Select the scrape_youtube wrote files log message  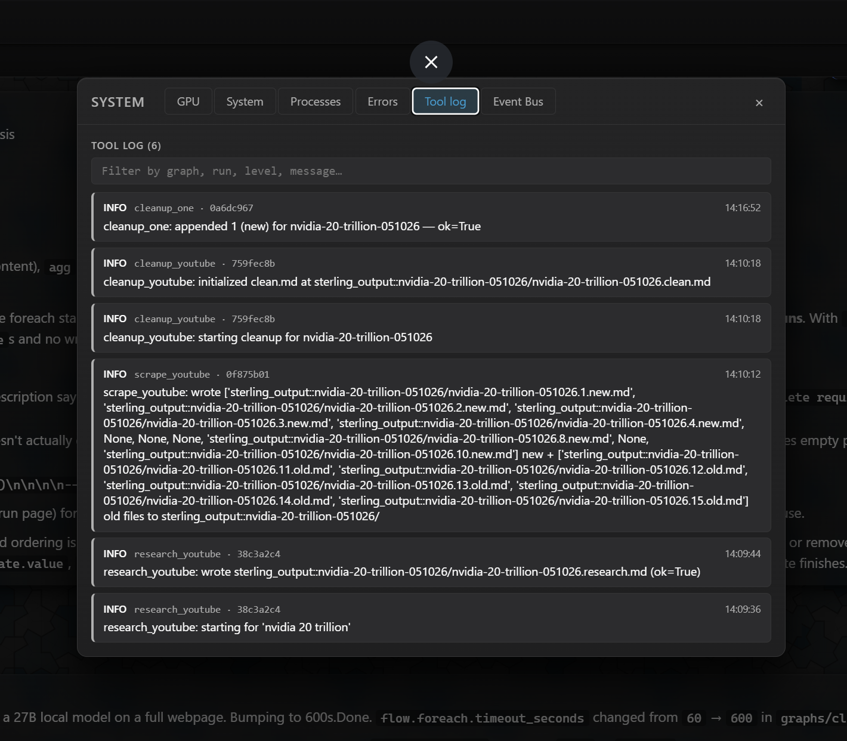point(426,454)
